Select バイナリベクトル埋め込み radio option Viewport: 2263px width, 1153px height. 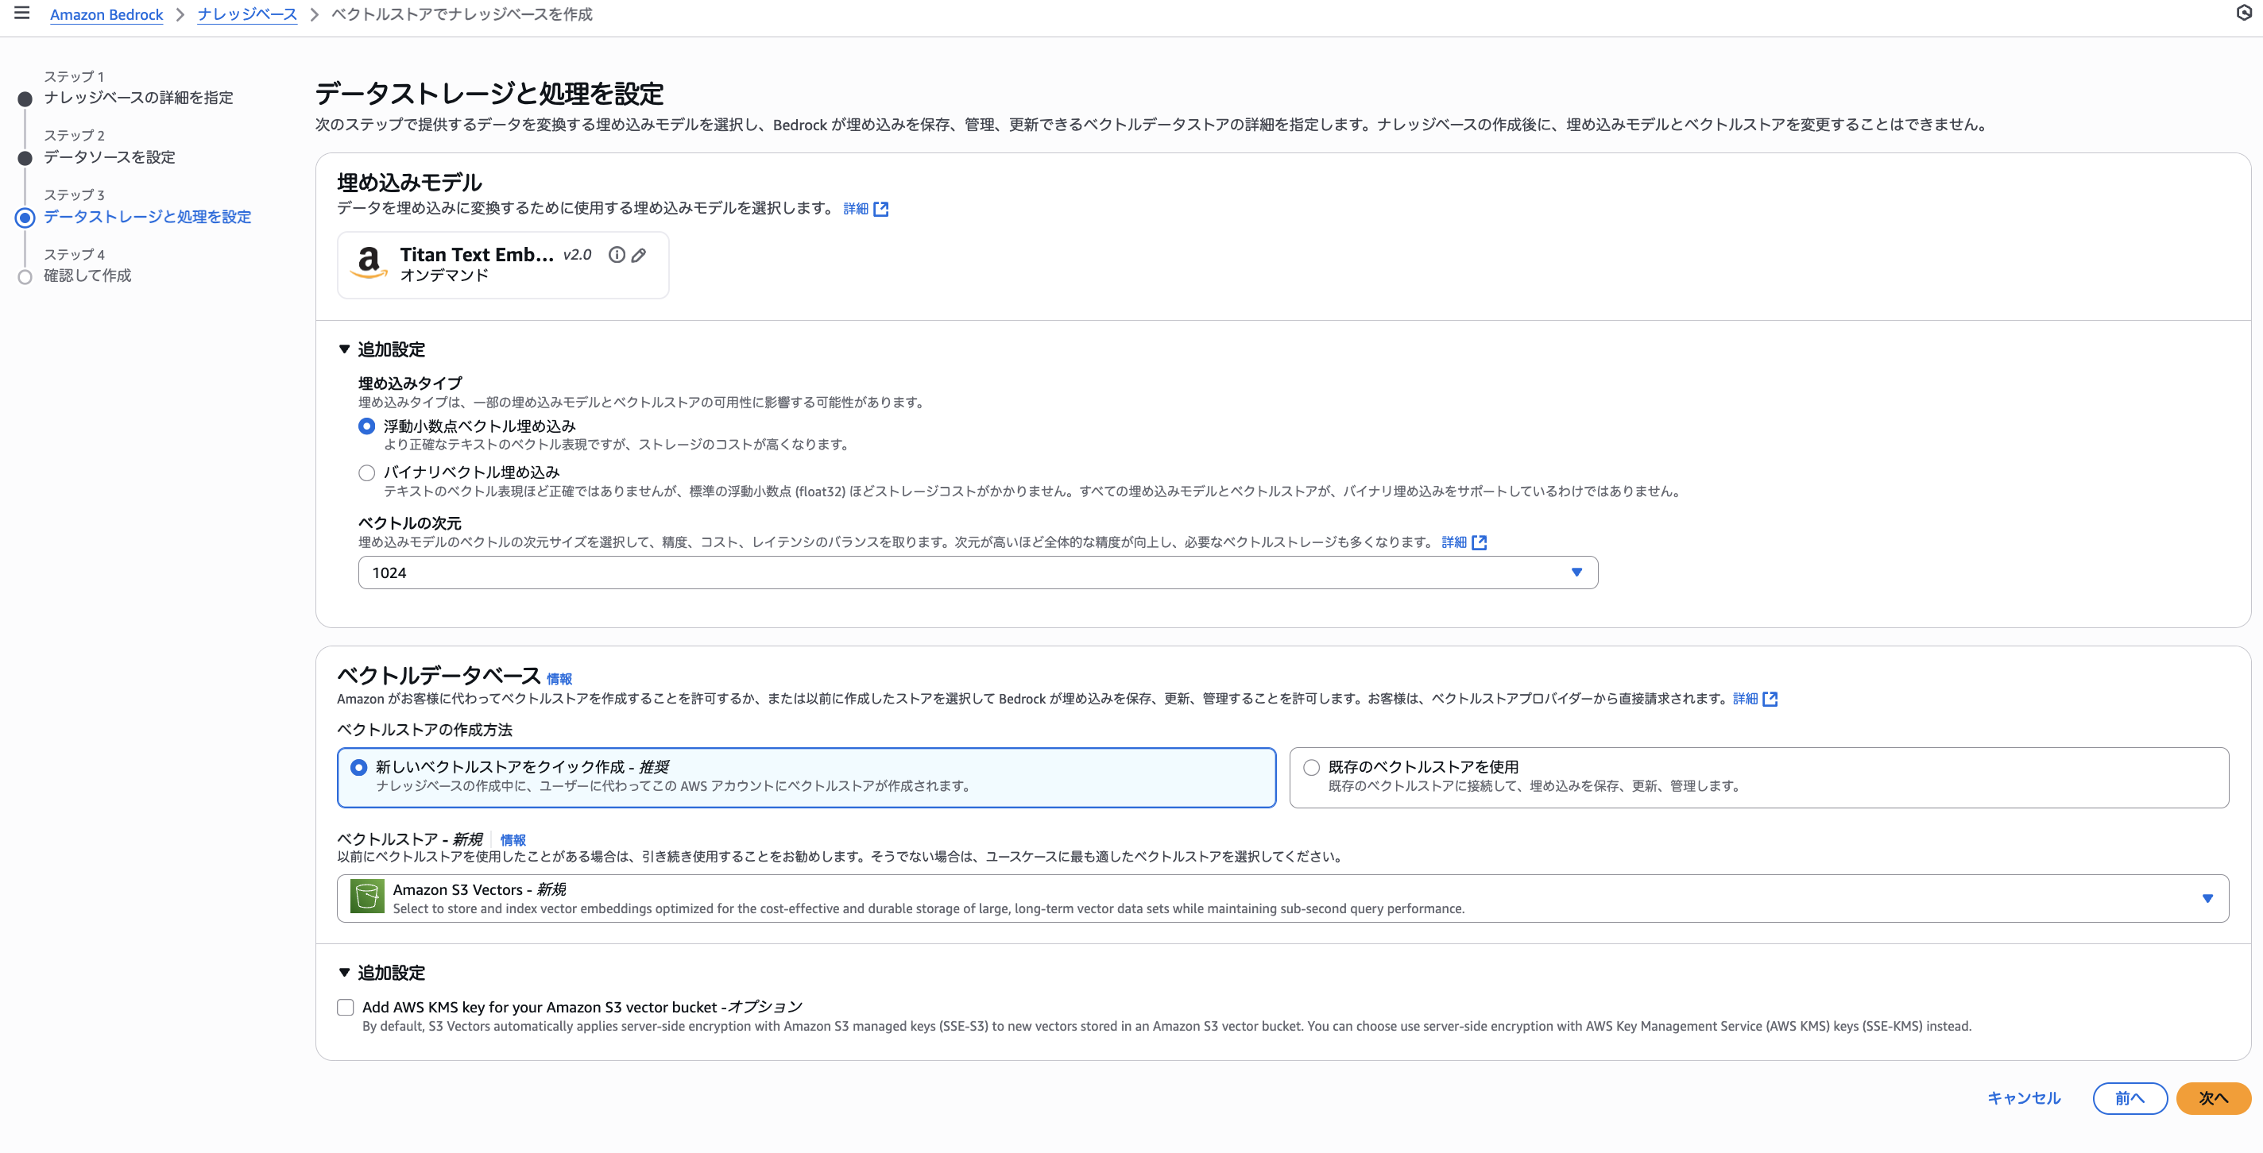coord(366,472)
